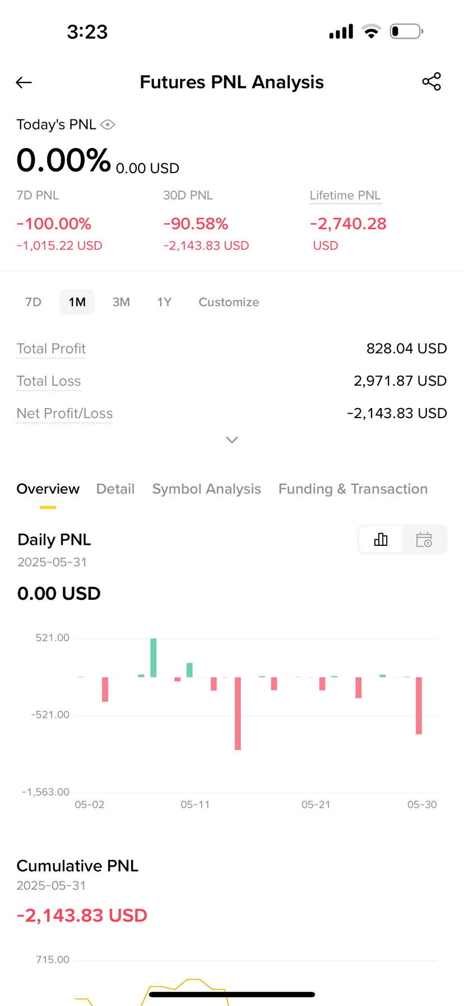Viewport: 464px width, 1006px height.
Task: Expand the profit summary chevron
Action: (232, 440)
